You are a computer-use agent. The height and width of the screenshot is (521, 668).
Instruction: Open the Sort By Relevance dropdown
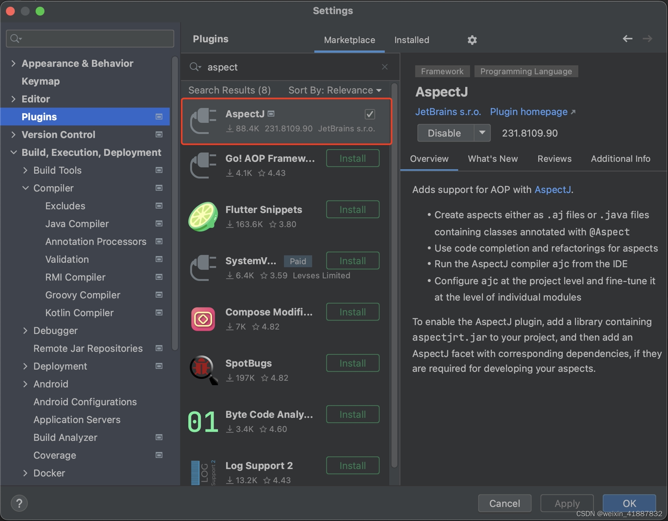click(x=335, y=90)
